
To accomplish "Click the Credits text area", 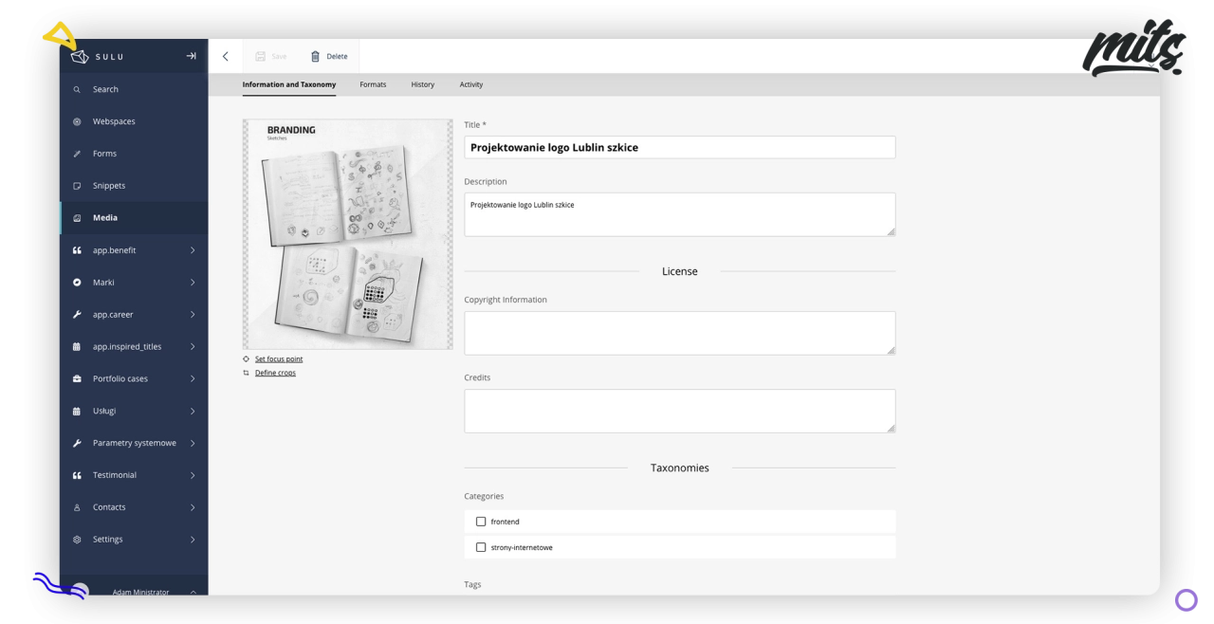I will tap(680, 411).
